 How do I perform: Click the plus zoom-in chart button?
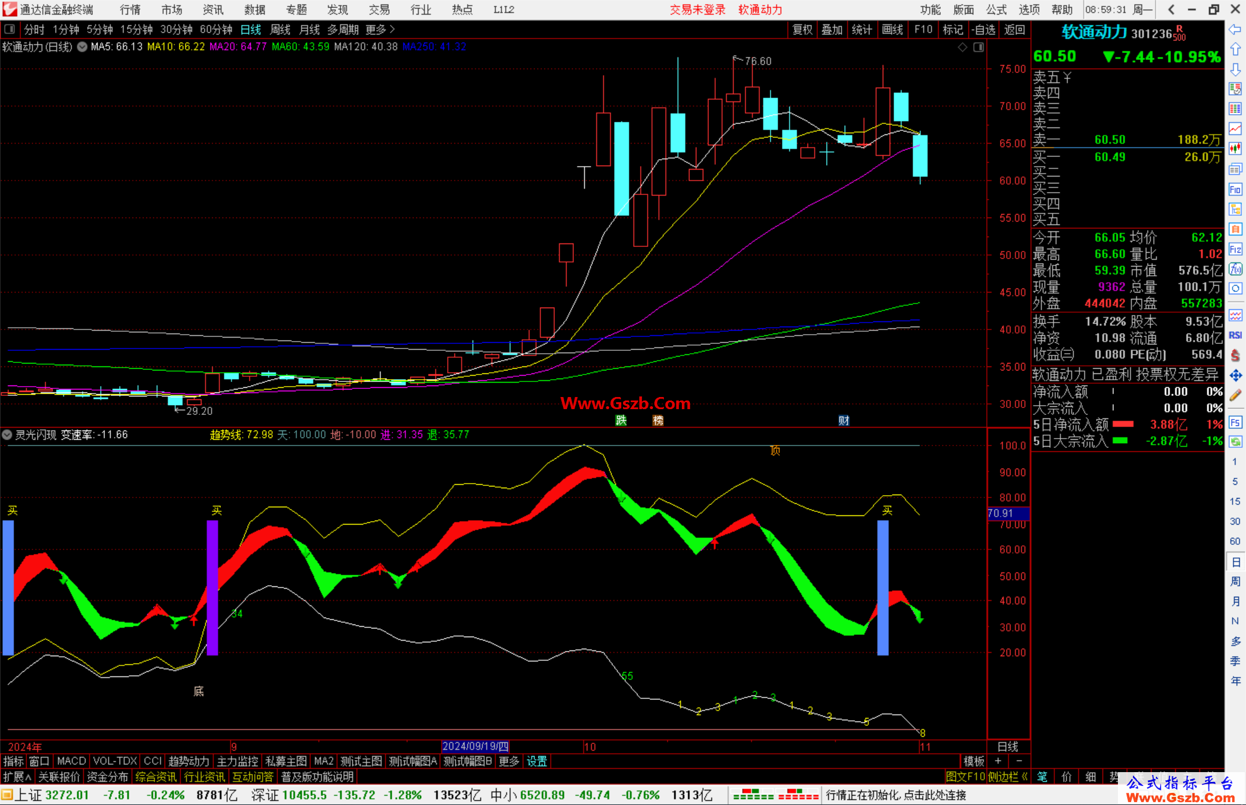coord(998,761)
